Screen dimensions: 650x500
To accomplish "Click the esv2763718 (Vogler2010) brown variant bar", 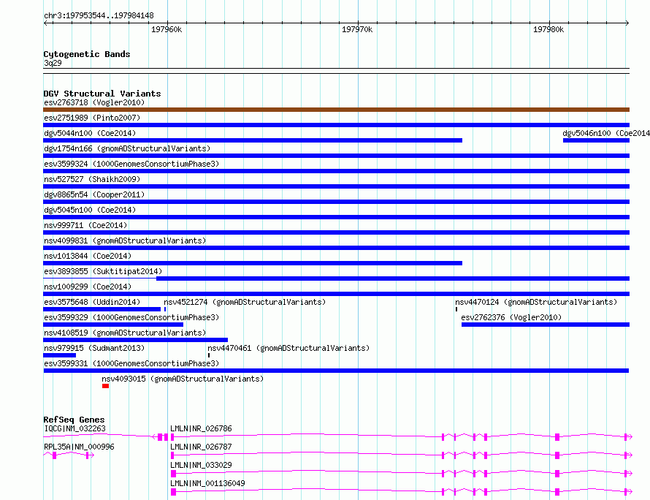I will pyautogui.click(x=336, y=110).
